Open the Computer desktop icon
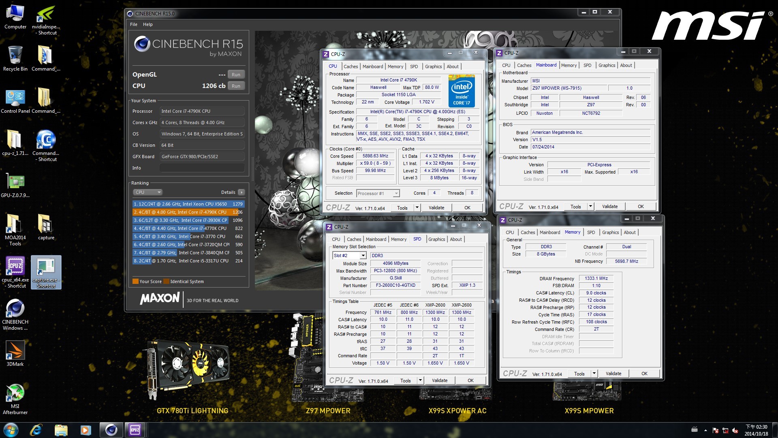This screenshot has width=778, height=438. 15,17
